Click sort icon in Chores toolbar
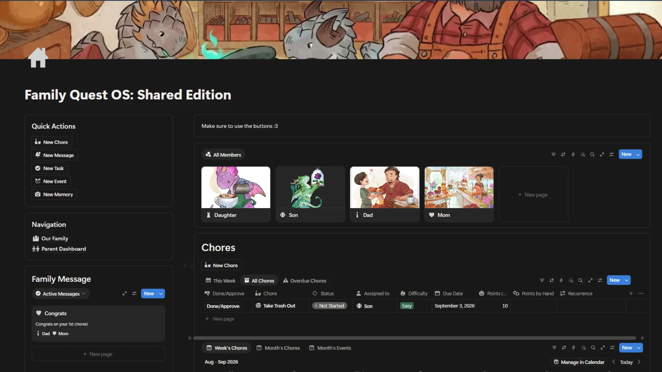The image size is (662, 372). tap(552, 280)
